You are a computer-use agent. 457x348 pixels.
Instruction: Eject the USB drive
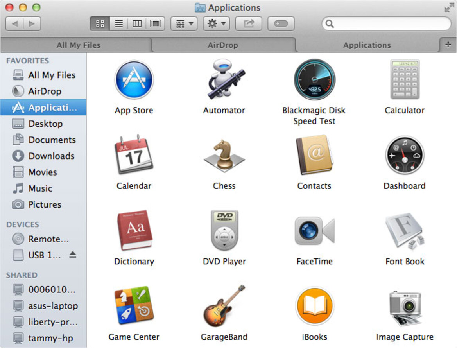click(x=73, y=255)
